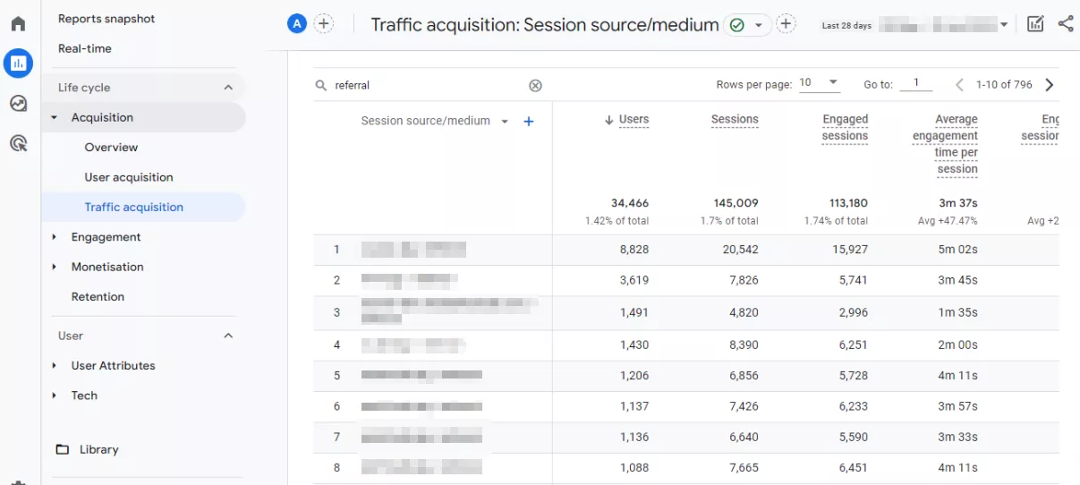Clear the referral search with X icon
This screenshot has width=1080, height=485.
click(535, 85)
